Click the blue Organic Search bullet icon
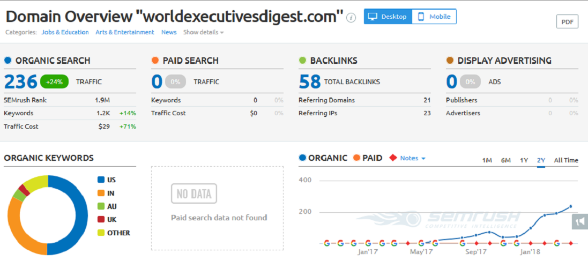The width and height of the screenshot is (588, 268). (x=8, y=61)
